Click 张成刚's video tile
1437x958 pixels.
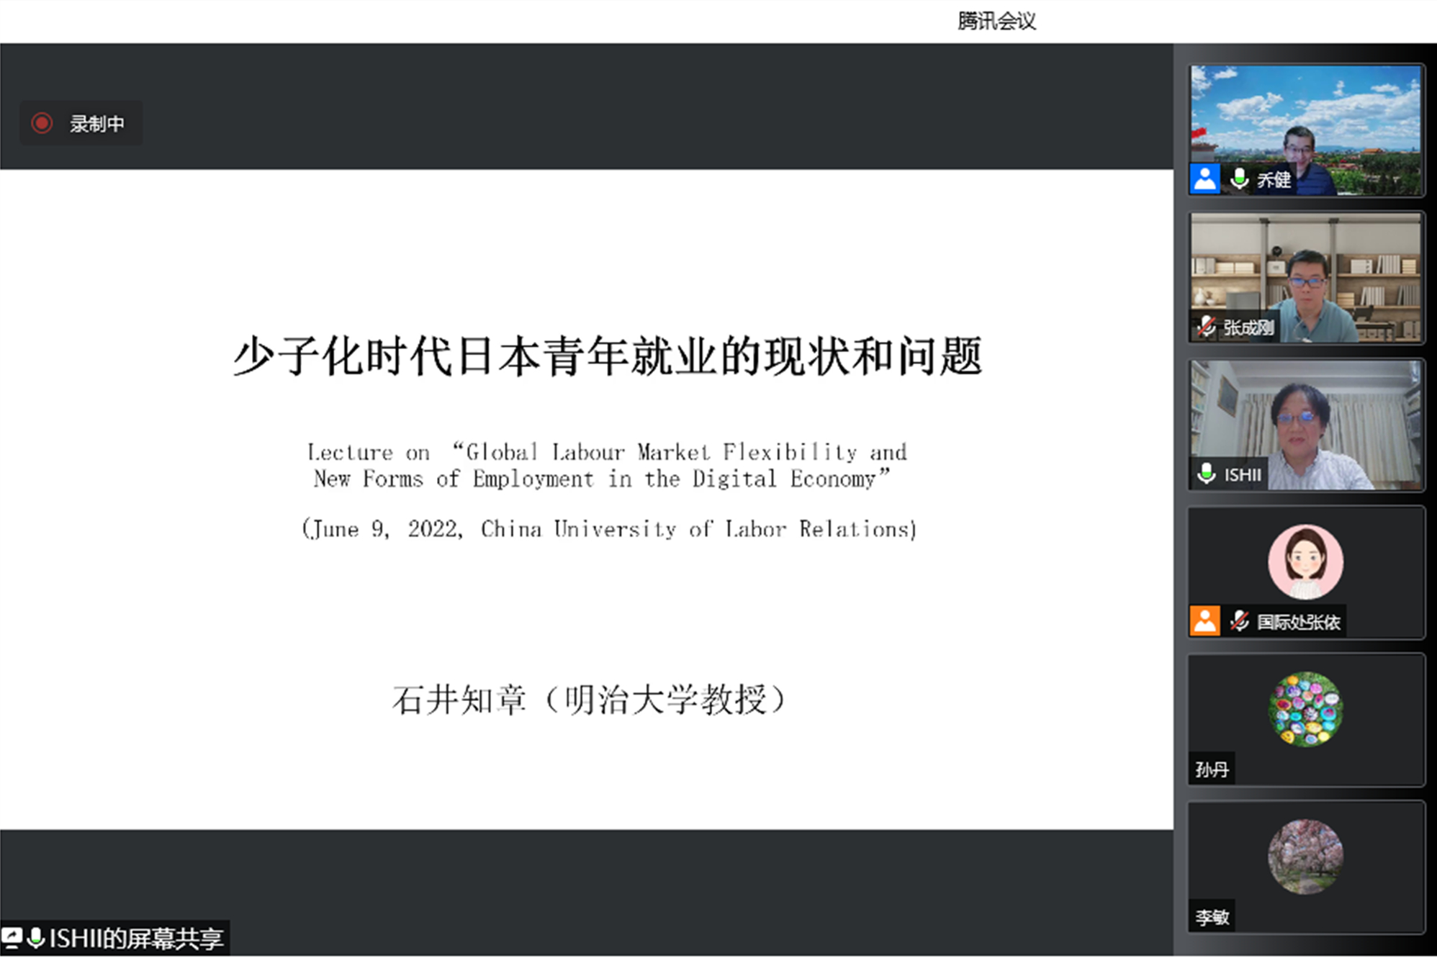click(x=1305, y=277)
